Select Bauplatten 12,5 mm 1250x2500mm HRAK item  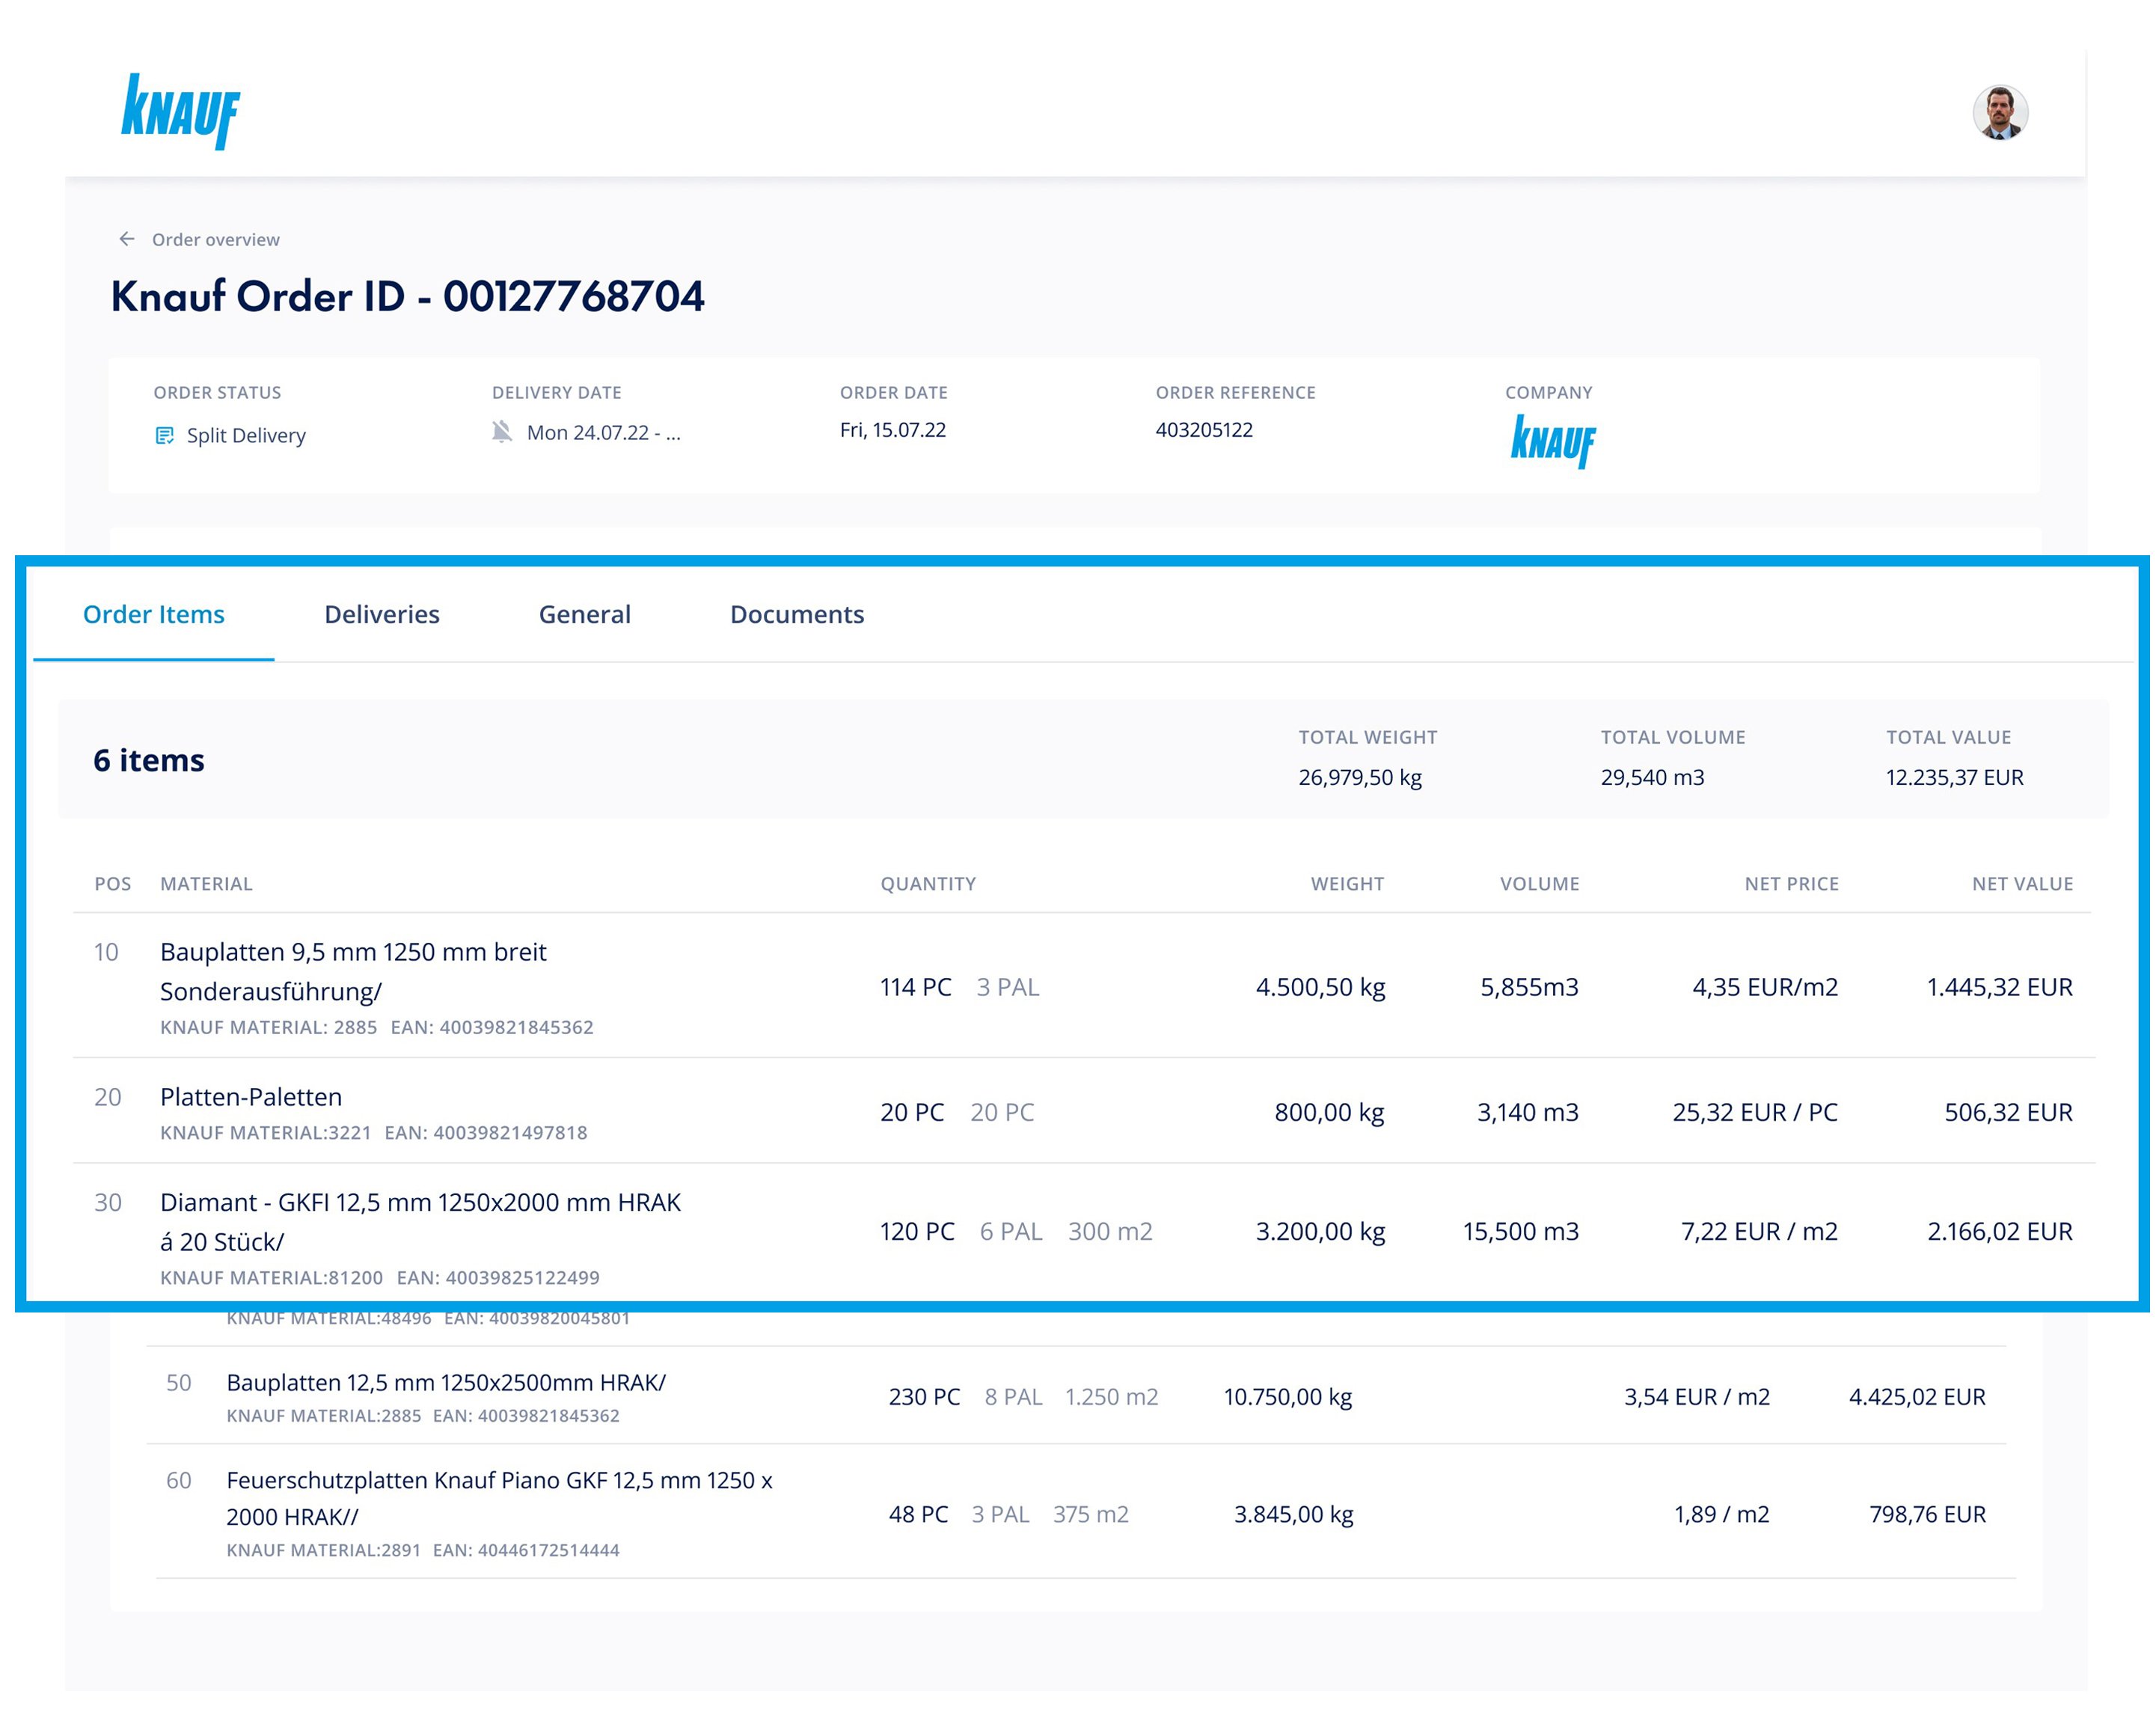pyautogui.click(x=446, y=1382)
